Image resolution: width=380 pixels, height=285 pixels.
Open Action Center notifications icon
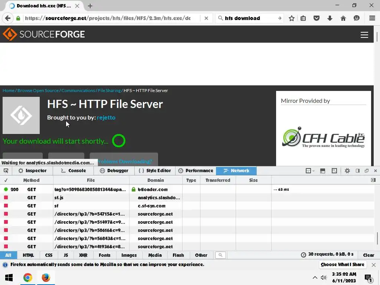368,278
